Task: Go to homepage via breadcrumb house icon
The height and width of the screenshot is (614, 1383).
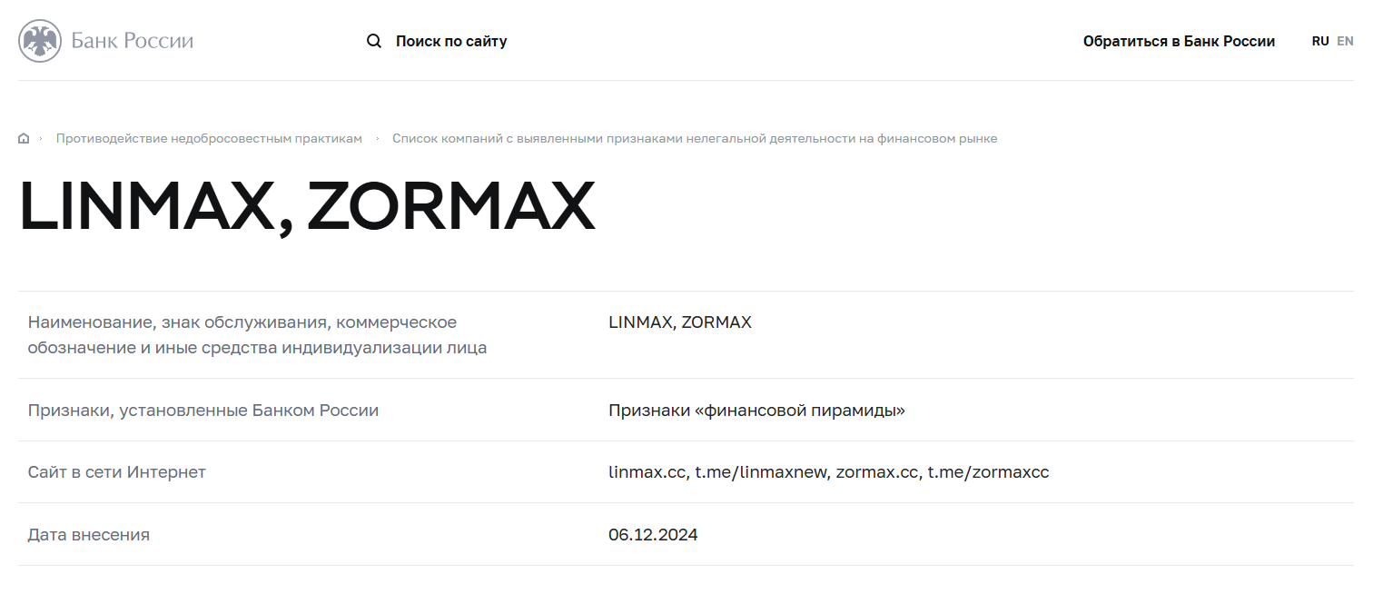Action: coord(24,139)
